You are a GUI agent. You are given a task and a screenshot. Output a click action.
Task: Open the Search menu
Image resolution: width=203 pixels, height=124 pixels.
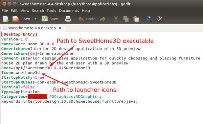[38, 10]
